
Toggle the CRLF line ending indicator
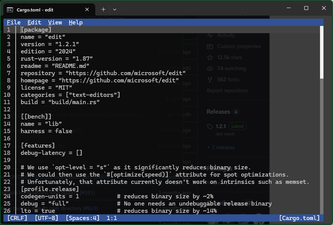tap(17, 218)
